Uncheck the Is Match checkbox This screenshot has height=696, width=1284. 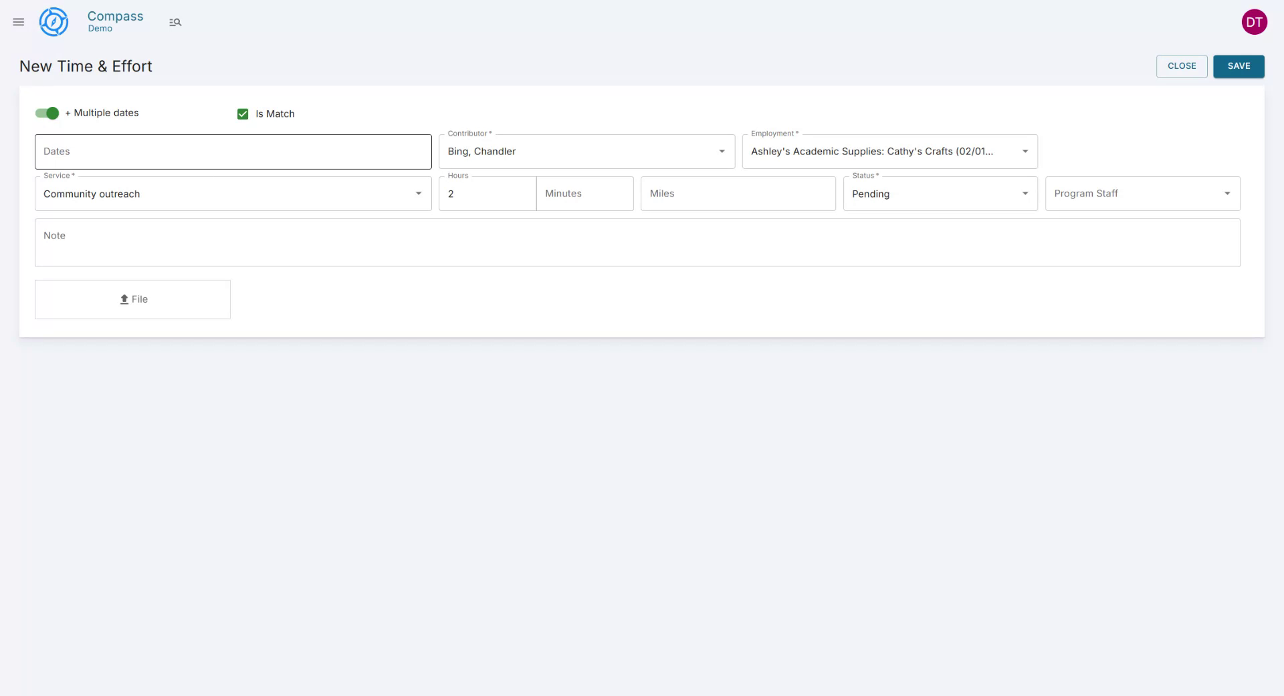(x=242, y=114)
